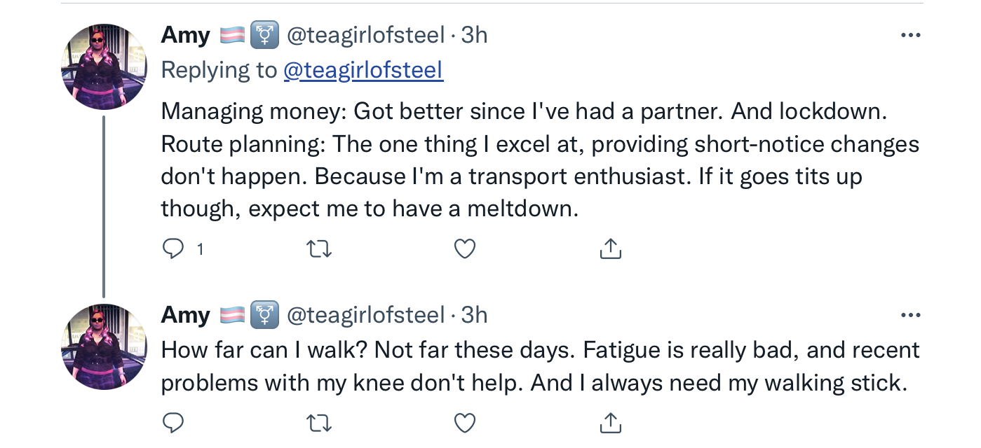The width and height of the screenshot is (981, 448).
Task: Click the @teagirlofsteel handle on second tweet
Action: 365,316
